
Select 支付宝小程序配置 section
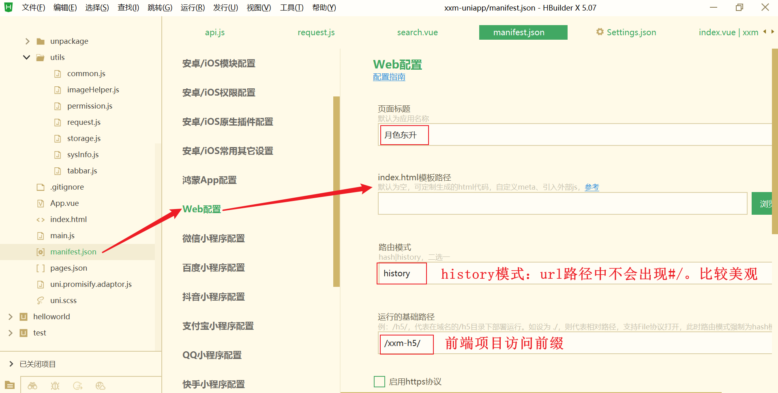click(218, 326)
